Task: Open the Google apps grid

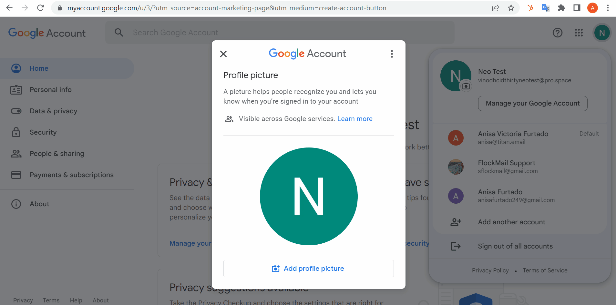Action: coord(579,33)
